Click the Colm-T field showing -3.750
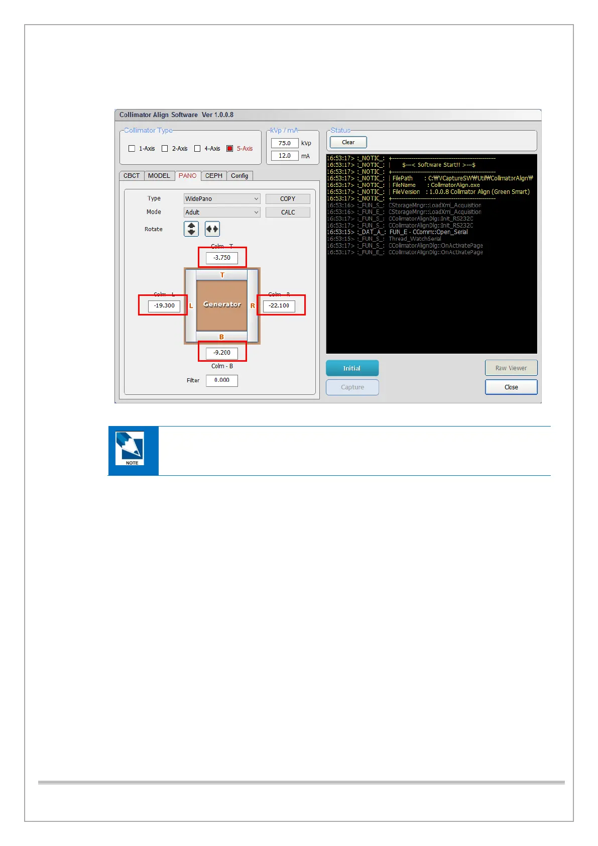Screen dimensions: 598x846 click(x=222, y=258)
